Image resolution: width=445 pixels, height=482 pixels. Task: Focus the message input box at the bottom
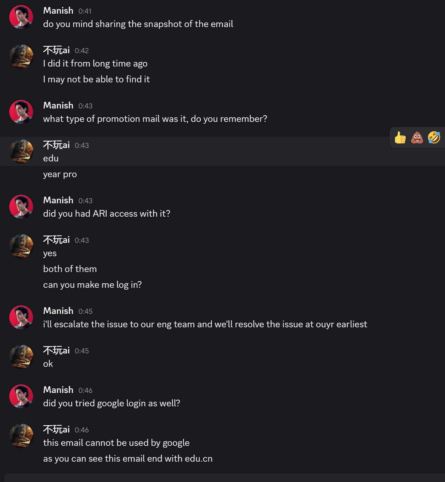pyautogui.click(x=225, y=478)
